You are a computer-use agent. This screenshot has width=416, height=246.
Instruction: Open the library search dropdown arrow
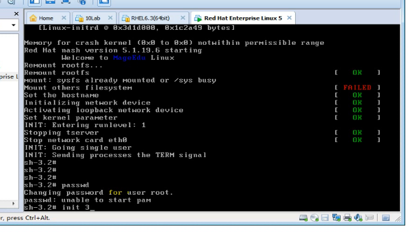[x=14, y=25]
